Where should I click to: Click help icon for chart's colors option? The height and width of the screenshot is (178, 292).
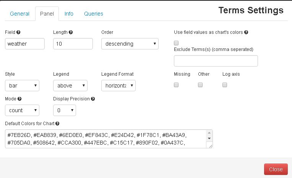point(246,32)
